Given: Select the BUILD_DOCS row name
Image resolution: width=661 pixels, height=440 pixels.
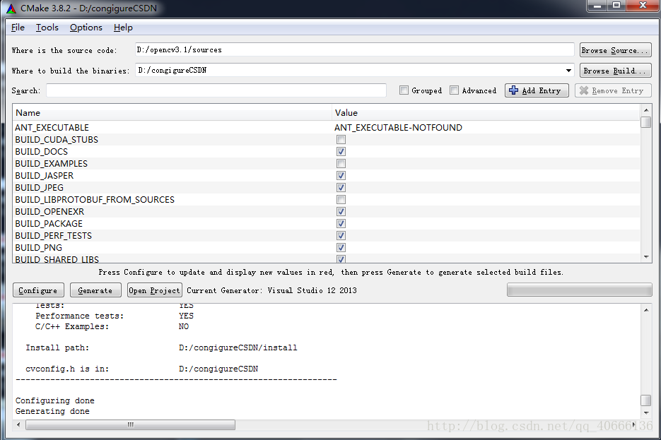Looking at the screenshot, I should pyautogui.click(x=41, y=152).
